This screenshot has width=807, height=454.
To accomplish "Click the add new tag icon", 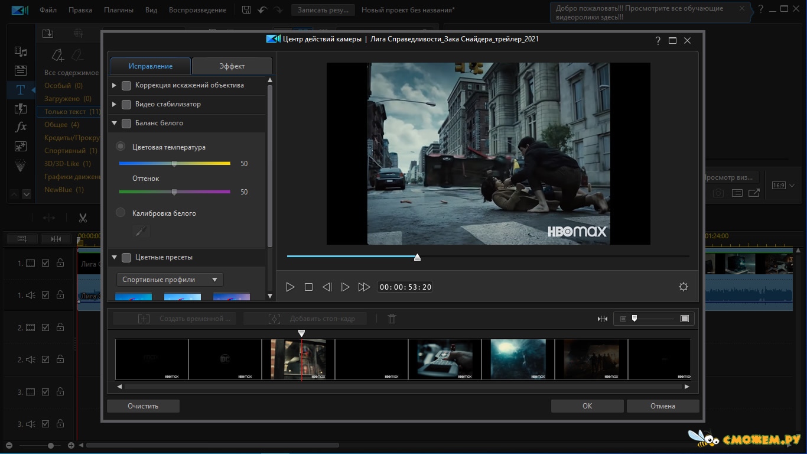I will tap(57, 56).
